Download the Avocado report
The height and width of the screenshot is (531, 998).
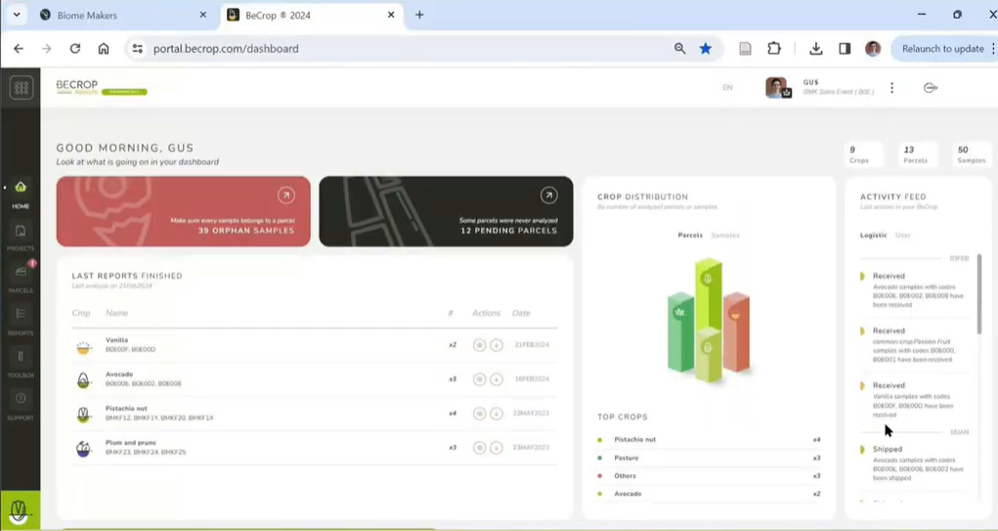(x=497, y=379)
